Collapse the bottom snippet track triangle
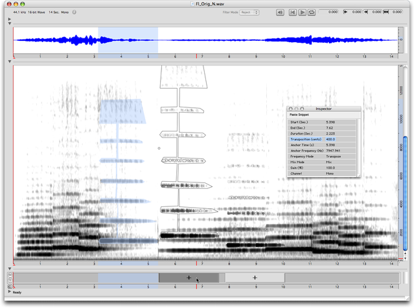Image resolution: width=414 pixels, height=308 pixels. click(x=9, y=269)
